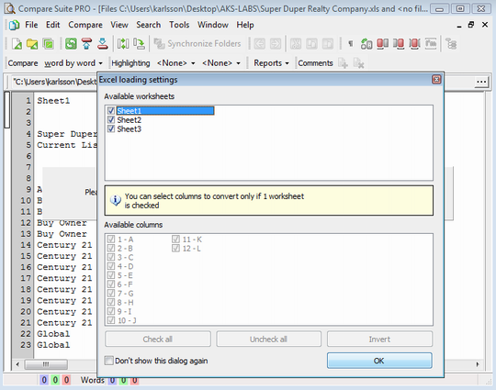
Task: Open the second <None> dropdown
Action: (221, 63)
